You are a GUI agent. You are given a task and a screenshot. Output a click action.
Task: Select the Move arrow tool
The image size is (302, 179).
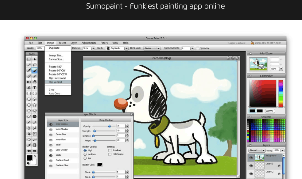pos(35,59)
